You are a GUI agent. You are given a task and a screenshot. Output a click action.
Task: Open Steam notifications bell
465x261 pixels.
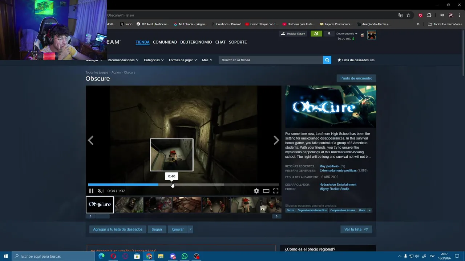click(329, 34)
